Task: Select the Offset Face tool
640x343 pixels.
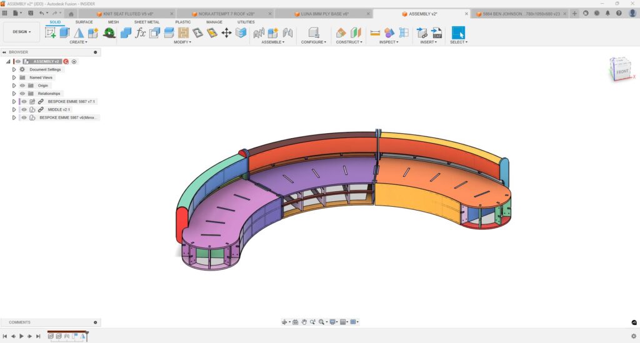Action: (x=169, y=32)
